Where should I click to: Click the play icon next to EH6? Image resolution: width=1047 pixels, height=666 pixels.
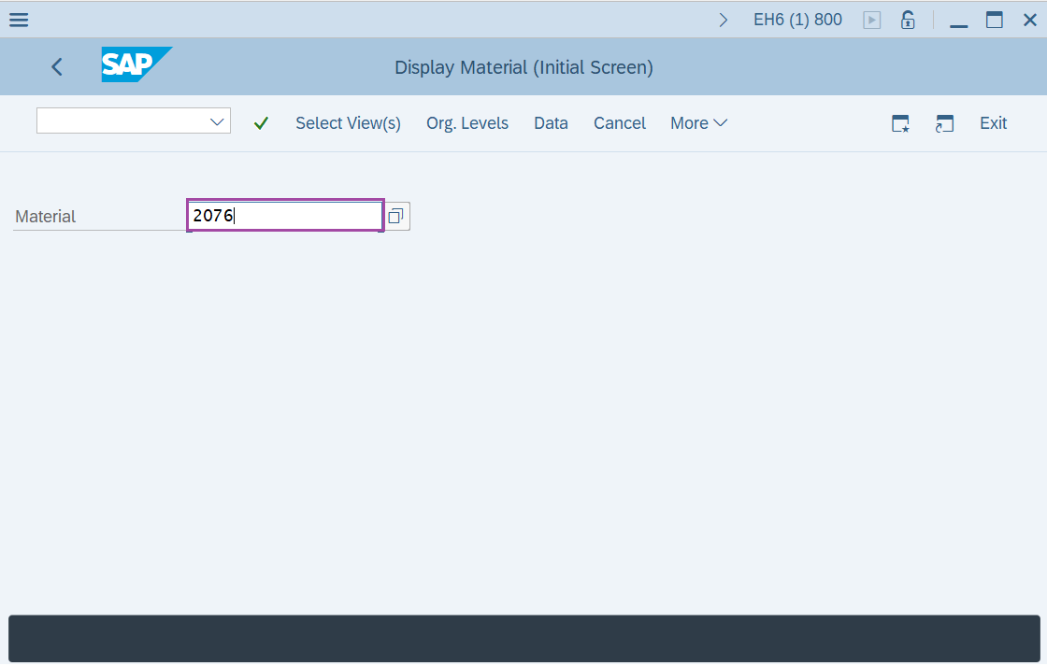point(871,20)
